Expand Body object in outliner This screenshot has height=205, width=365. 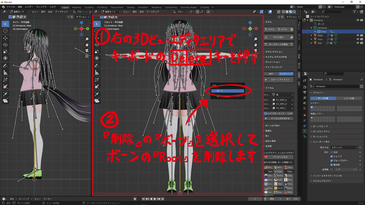312,36
